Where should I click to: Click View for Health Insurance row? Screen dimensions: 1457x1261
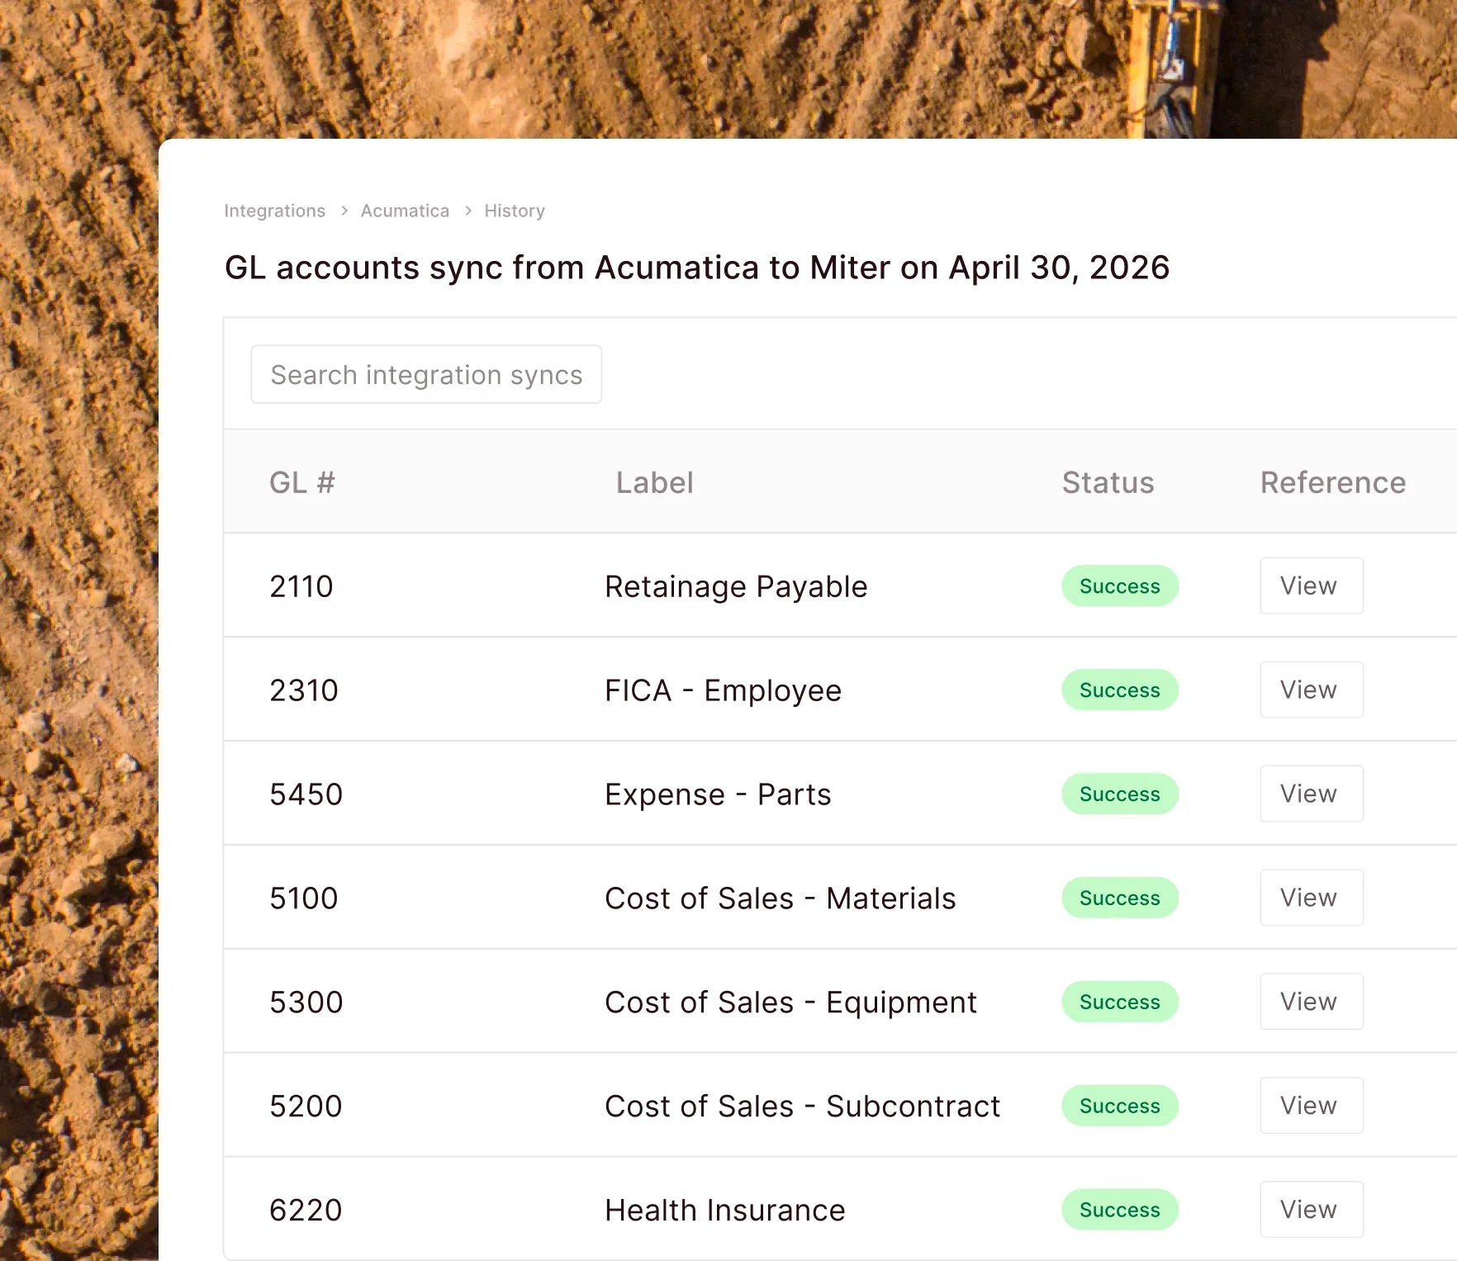coord(1311,1209)
